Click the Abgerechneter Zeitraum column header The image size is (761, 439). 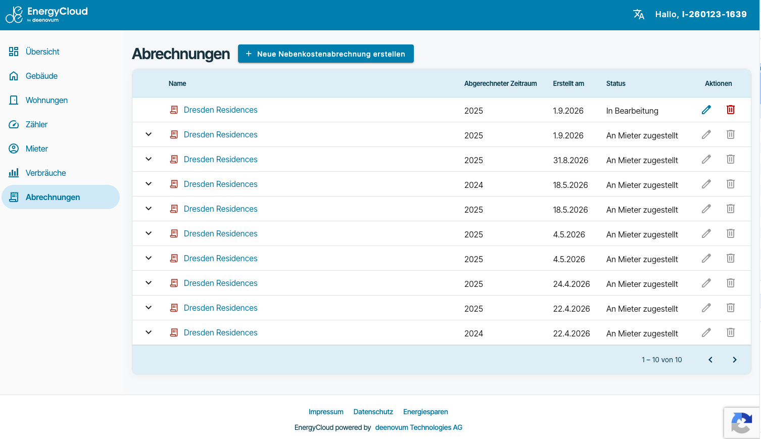point(501,83)
